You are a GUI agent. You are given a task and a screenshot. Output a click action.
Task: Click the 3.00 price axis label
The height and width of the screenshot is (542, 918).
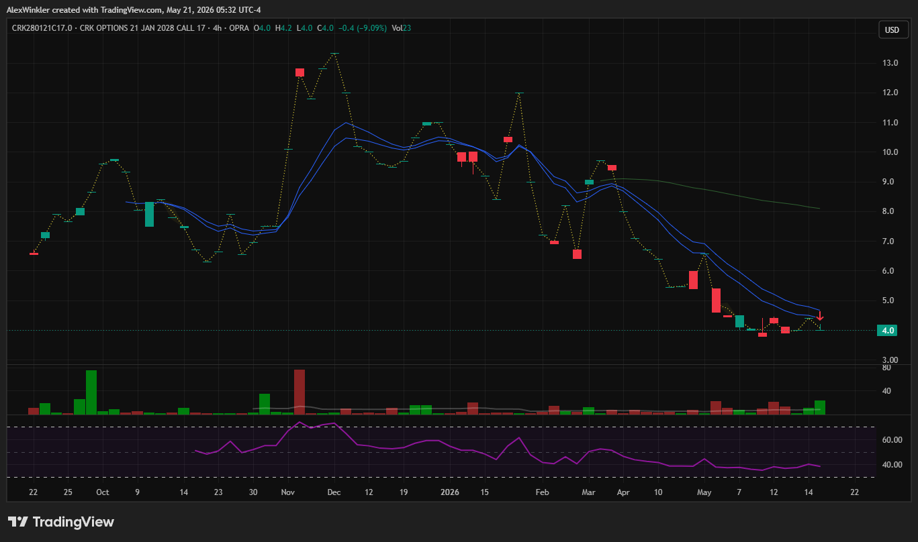tap(890, 360)
